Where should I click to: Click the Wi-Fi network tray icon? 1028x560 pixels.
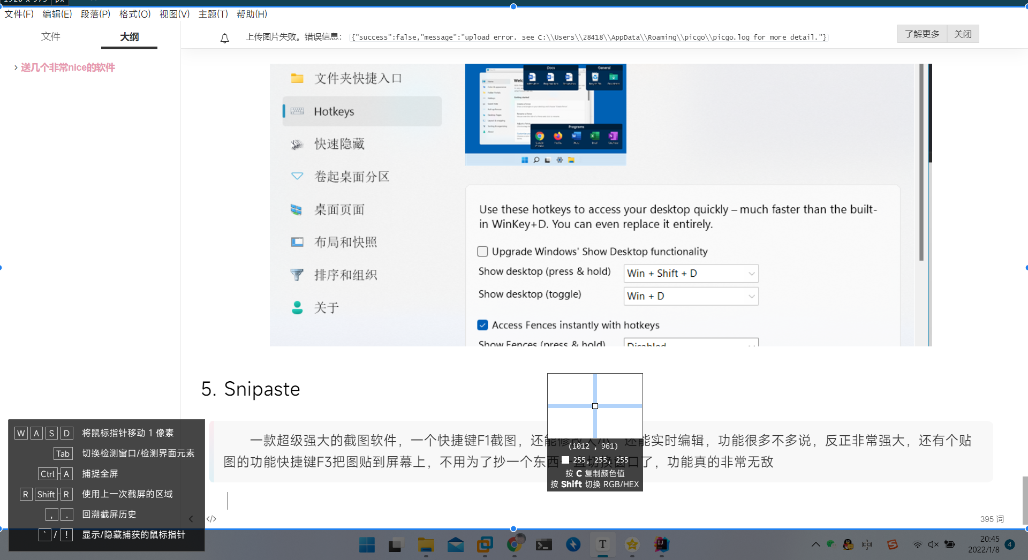coord(918,545)
